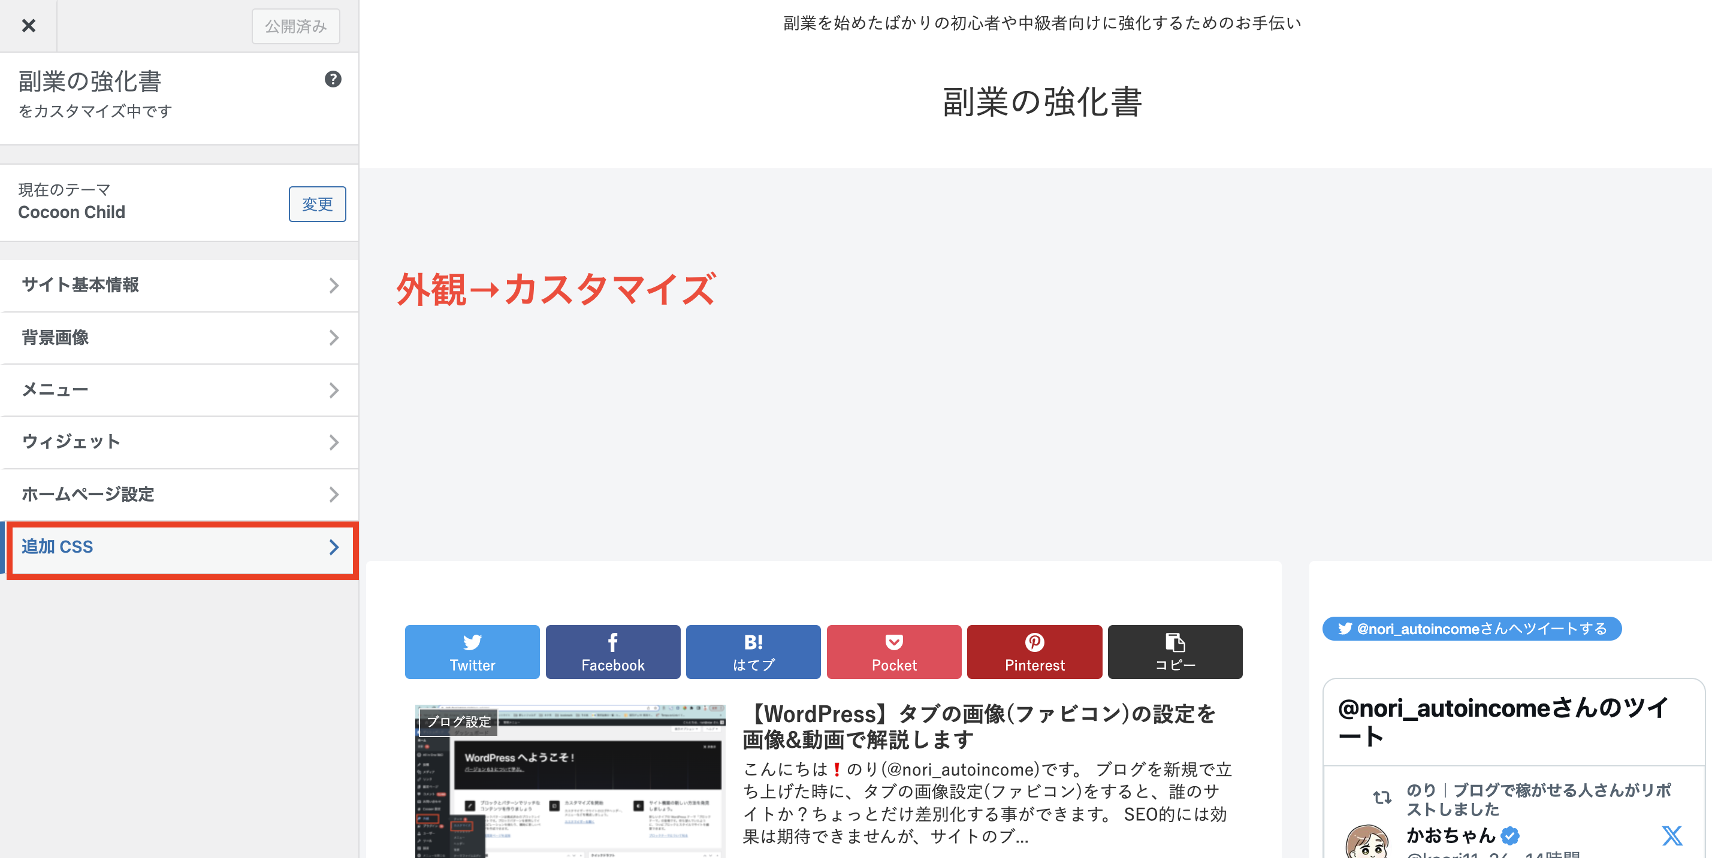The height and width of the screenshot is (858, 1712).
Task: Expand the chevron beside ホームページ設定
Action: pyautogui.click(x=334, y=495)
